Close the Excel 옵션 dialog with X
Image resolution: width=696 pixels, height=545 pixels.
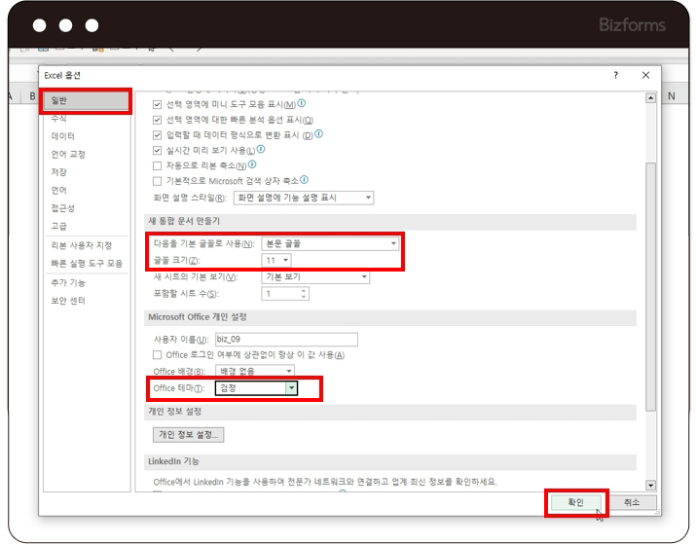coord(645,76)
